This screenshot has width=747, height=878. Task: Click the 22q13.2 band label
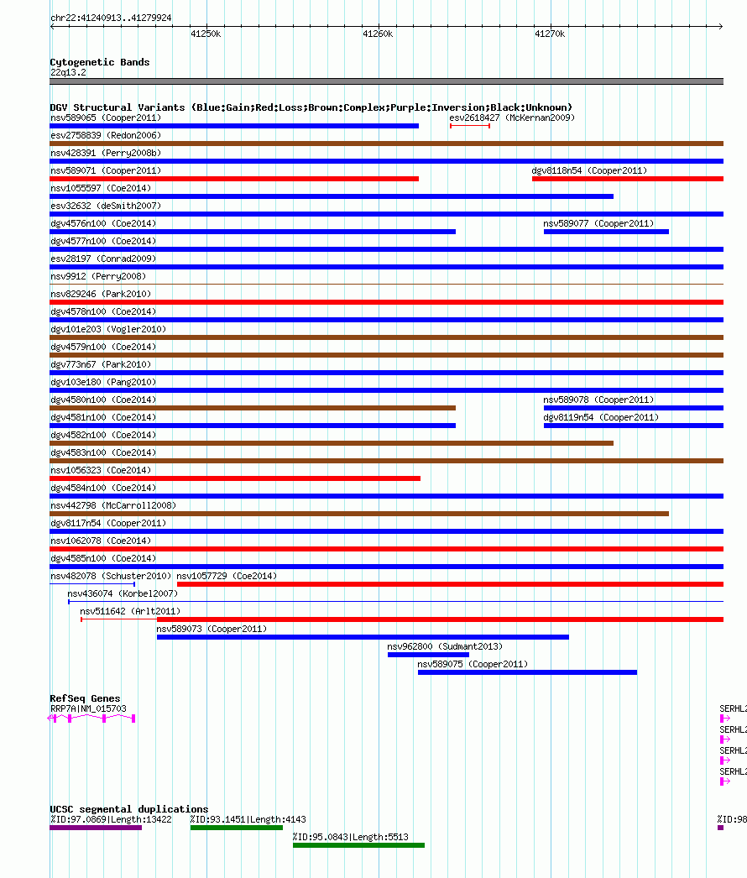click(x=68, y=72)
